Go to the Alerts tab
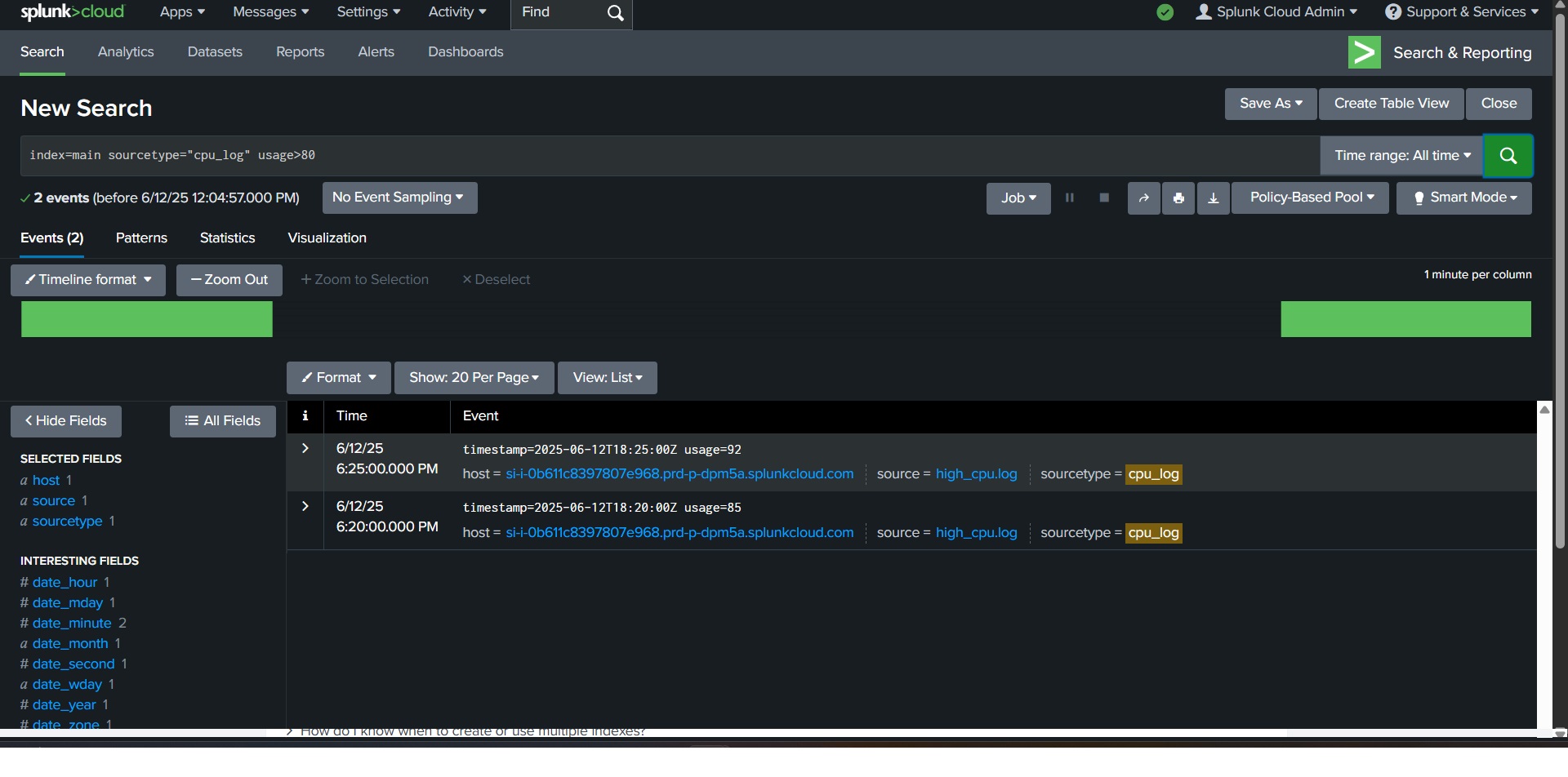 click(376, 52)
